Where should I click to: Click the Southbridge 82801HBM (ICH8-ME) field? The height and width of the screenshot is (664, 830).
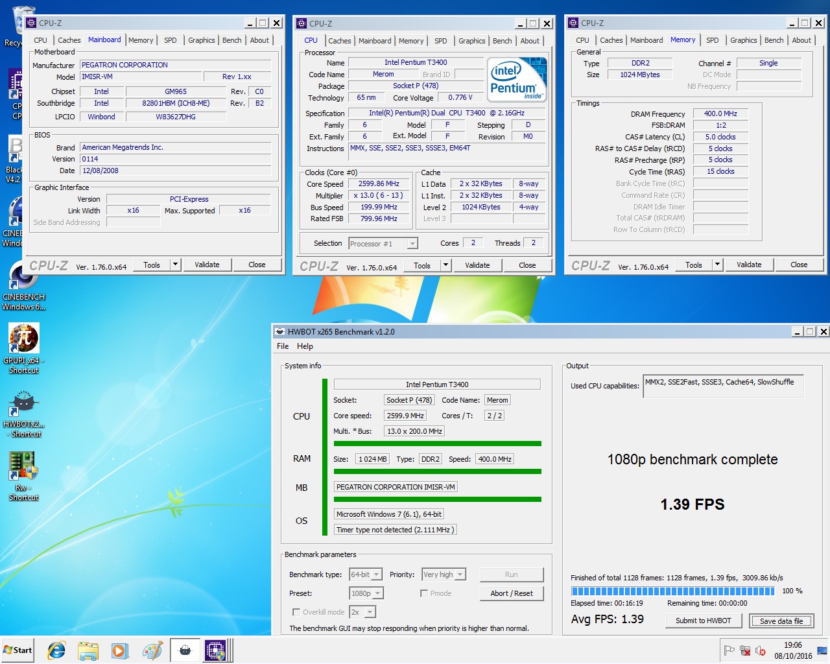[176, 103]
